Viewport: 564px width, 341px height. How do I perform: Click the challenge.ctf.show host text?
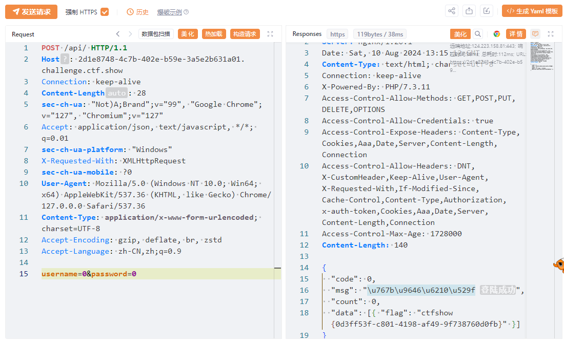(x=82, y=70)
